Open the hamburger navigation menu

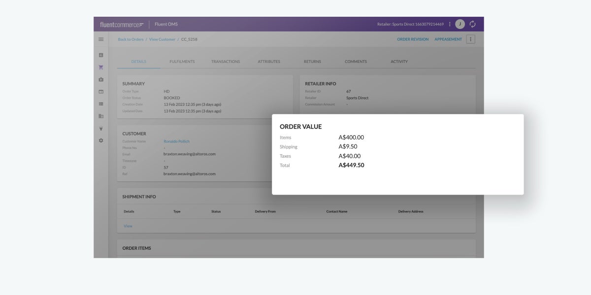point(101,39)
